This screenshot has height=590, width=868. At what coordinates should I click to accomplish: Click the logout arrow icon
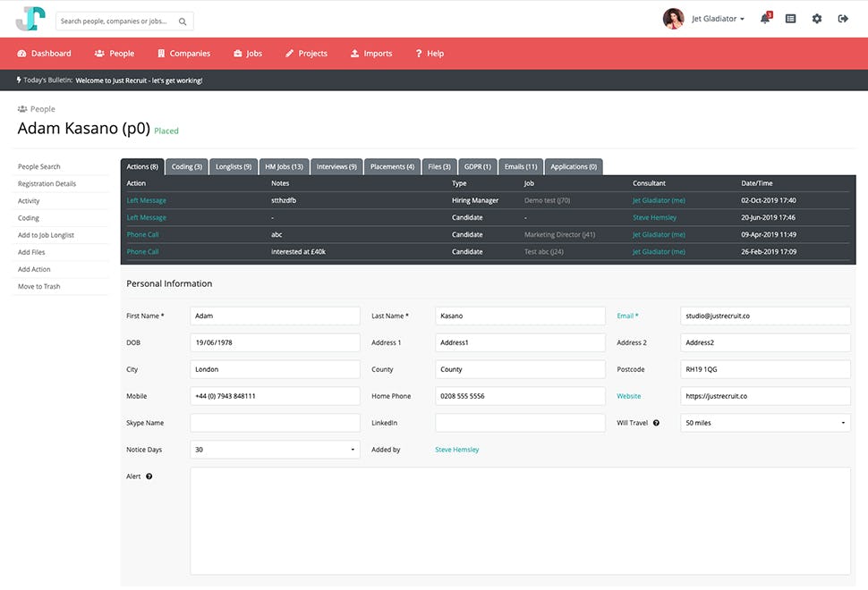843,18
